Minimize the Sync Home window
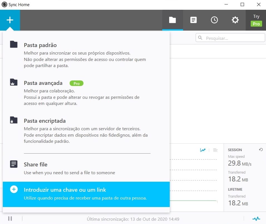This screenshot has height=224, width=266. (226, 4)
